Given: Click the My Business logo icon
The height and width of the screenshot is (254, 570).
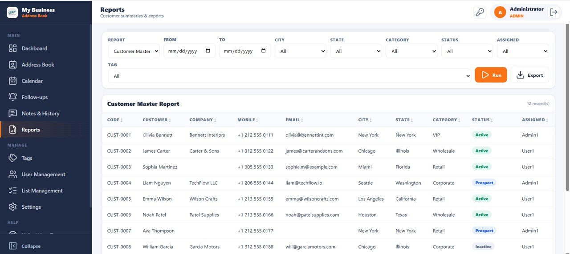Looking at the screenshot, I should (x=12, y=12).
